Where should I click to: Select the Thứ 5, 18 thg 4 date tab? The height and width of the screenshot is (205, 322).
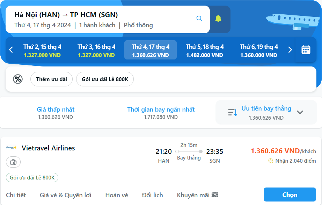point(205,50)
